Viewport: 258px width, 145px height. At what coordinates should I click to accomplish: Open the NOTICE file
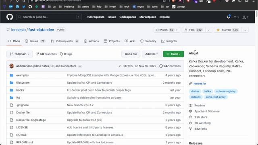coord(21,135)
